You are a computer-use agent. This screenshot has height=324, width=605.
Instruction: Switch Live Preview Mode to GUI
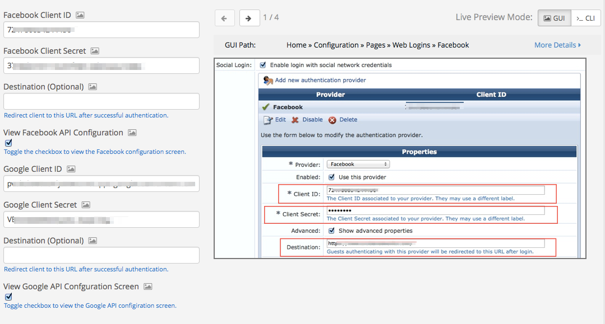555,18
